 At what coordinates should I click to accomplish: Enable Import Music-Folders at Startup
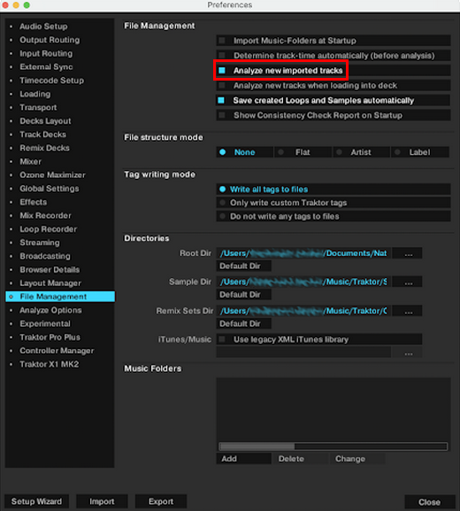222,41
